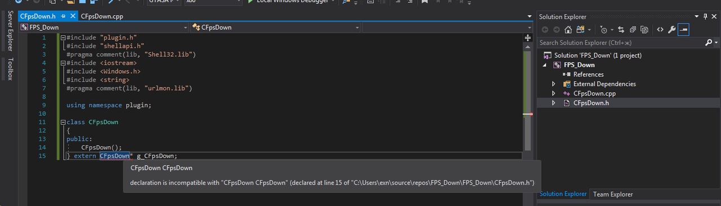Open dropdown next to the view switch icon
The height and width of the screenshot is (206, 721).
click(x=589, y=30)
